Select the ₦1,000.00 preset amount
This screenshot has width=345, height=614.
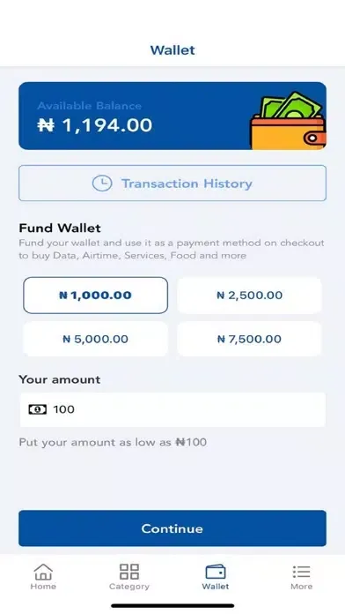pyautogui.click(x=95, y=296)
